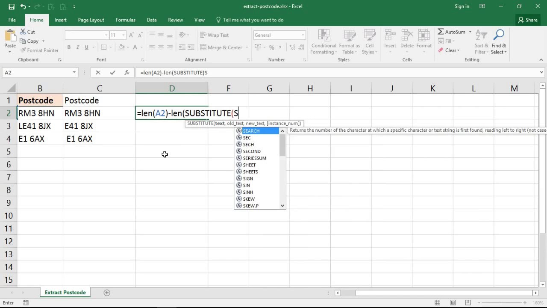Click Copy in Clipboard group
The width and height of the screenshot is (547, 308).
tap(29, 41)
